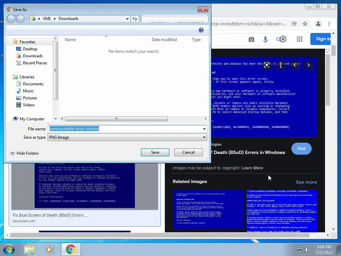Click the forward navigation arrow in dialog

[x=20, y=19]
